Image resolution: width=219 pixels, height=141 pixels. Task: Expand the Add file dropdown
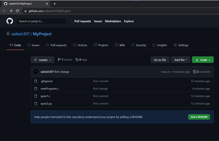(x=180, y=60)
